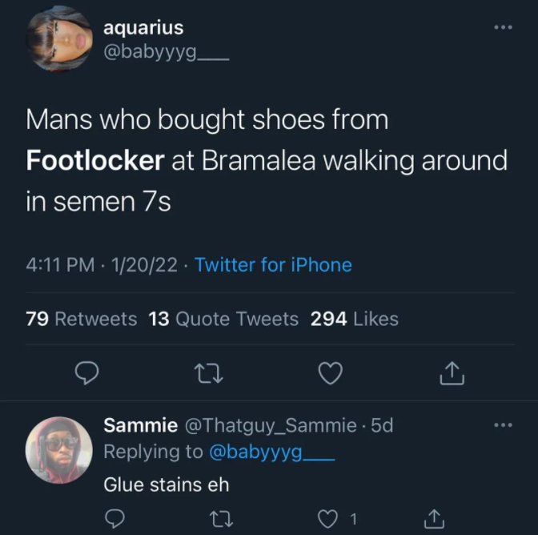
Task: Click the @babyyyg___ mention in reply
Action: point(271,452)
